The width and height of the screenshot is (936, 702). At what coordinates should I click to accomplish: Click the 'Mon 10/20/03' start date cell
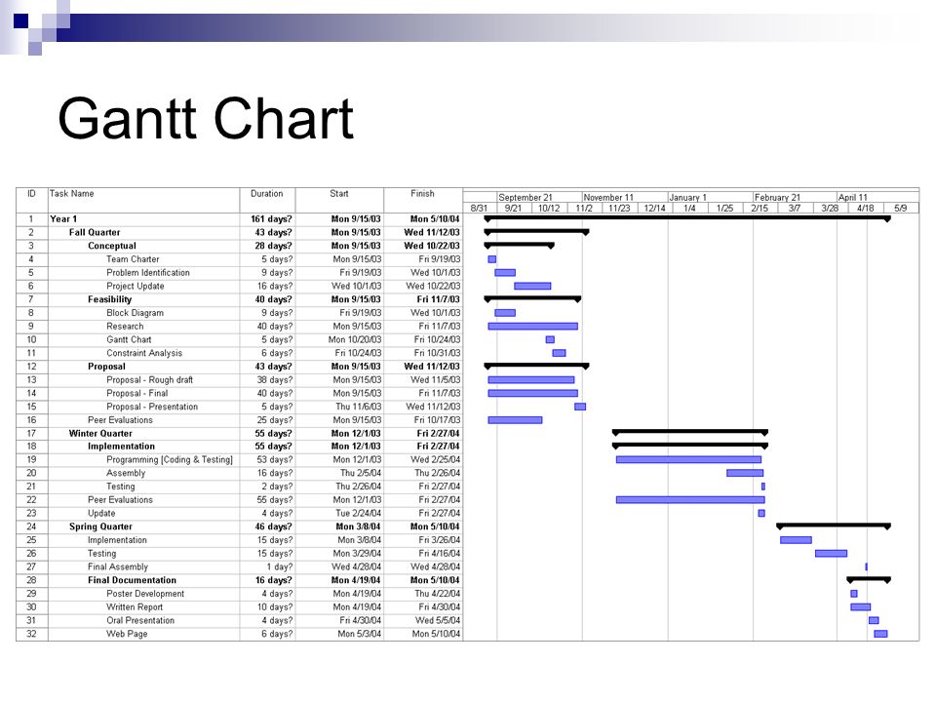355,339
